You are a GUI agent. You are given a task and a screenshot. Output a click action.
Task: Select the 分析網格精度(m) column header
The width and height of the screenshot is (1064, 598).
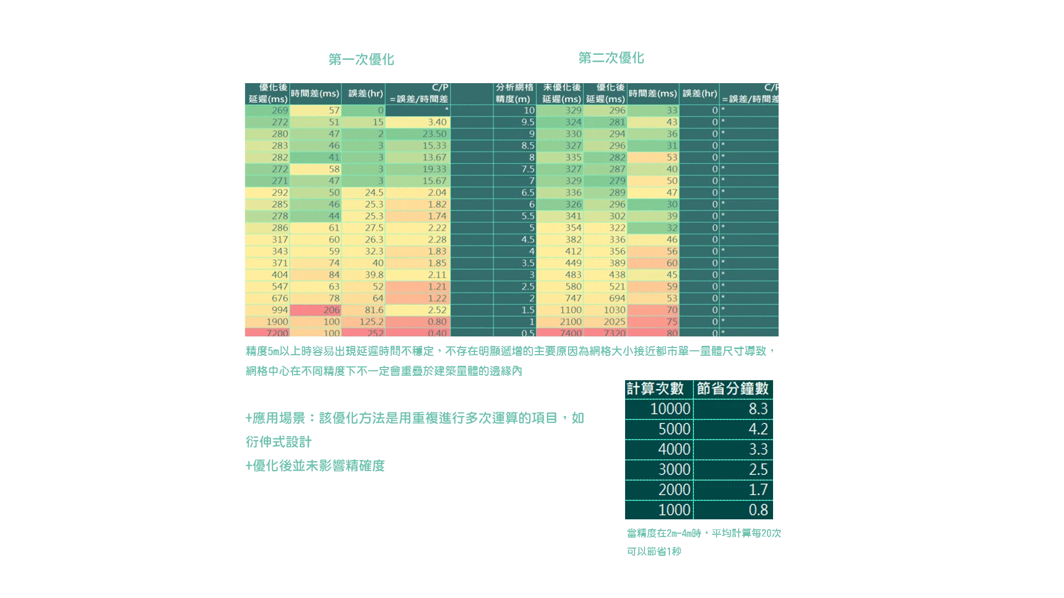click(x=514, y=93)
